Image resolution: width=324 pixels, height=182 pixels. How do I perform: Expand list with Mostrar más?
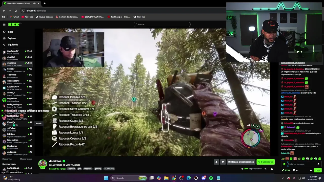click(x=7, y=159)
